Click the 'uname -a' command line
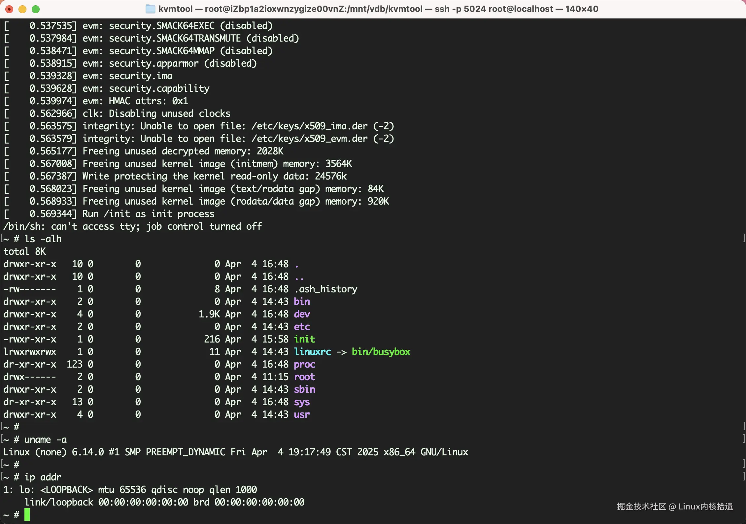746x524 pixels. tap(46, 440)
